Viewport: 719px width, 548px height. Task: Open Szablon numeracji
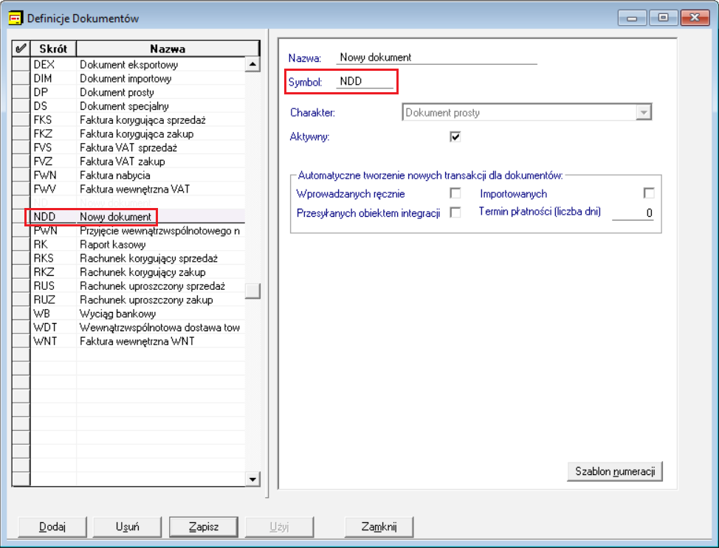(x=615, y=471)
